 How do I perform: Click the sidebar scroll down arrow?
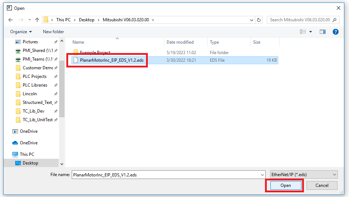click(x=62, y=164)
